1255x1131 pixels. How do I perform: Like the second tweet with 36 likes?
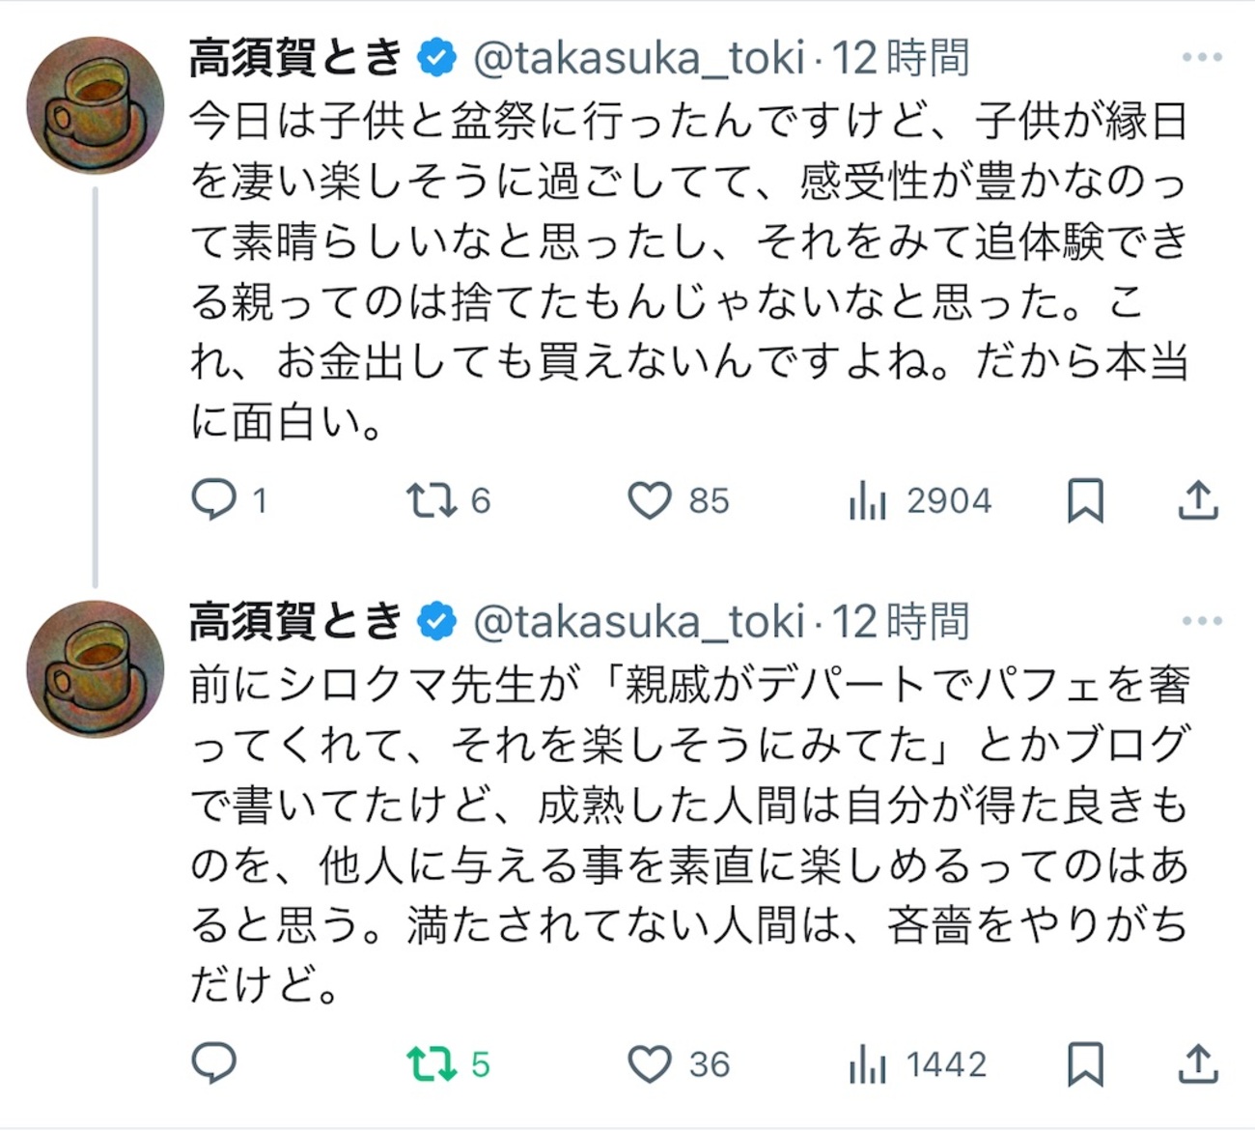pyautogui.click(x=650, y=1064)
